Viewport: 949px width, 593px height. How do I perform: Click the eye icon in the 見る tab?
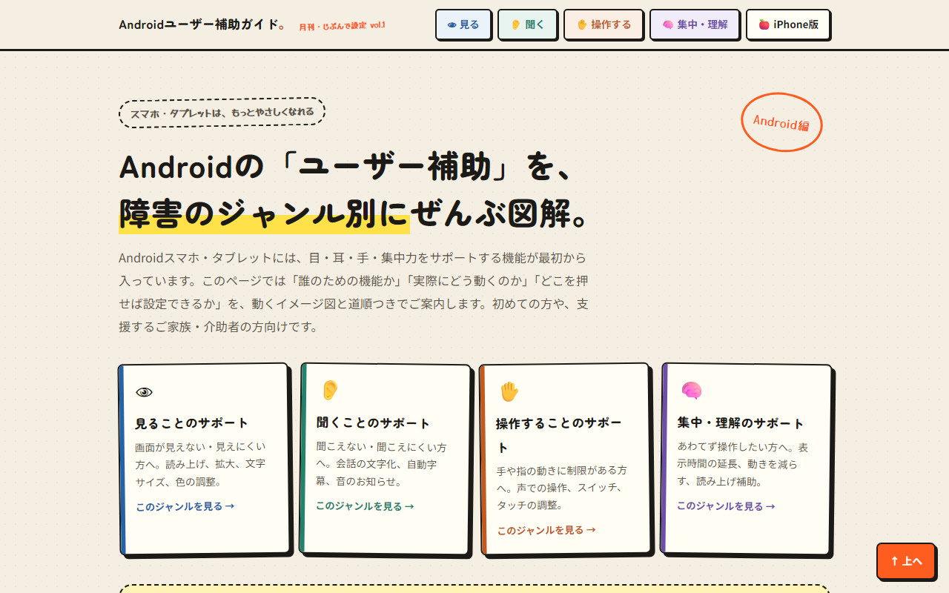pos(452,24)
